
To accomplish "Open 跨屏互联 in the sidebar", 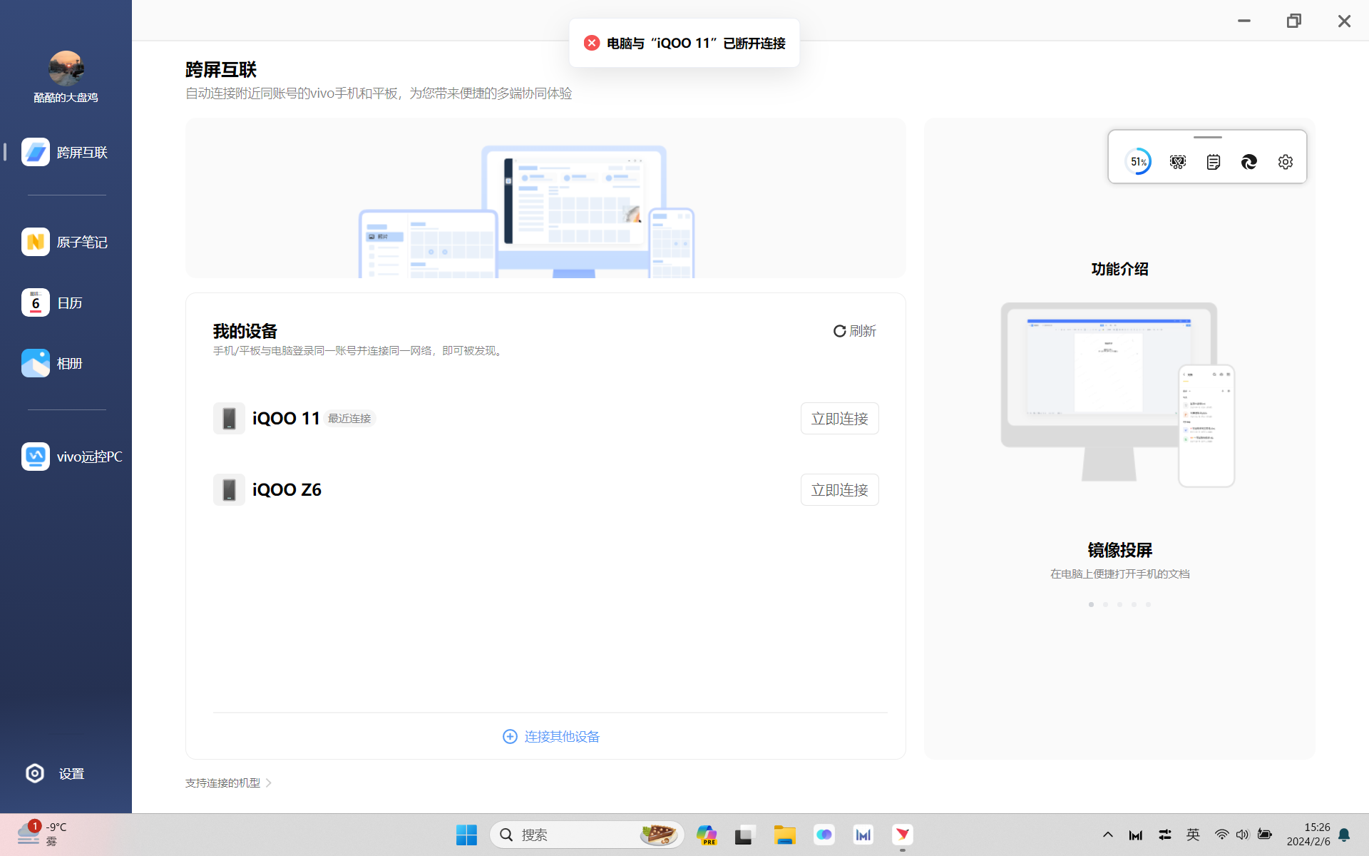I will [66, 152].
